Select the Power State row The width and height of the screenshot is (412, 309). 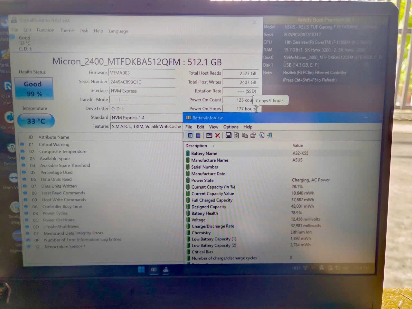283,180
